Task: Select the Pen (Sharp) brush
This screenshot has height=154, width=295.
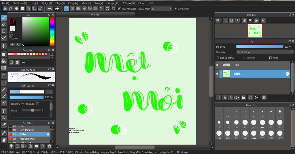Action: pos(29,130)
